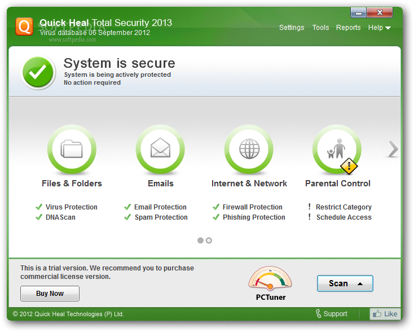Click the Spam Protection status item
The width and height of the screenshot is (414, 332).
tap(156, 217)
